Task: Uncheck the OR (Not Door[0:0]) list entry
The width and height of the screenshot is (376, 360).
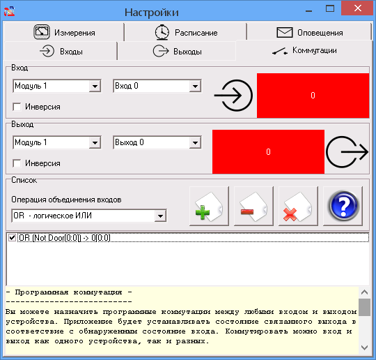Action: point(12,238)
